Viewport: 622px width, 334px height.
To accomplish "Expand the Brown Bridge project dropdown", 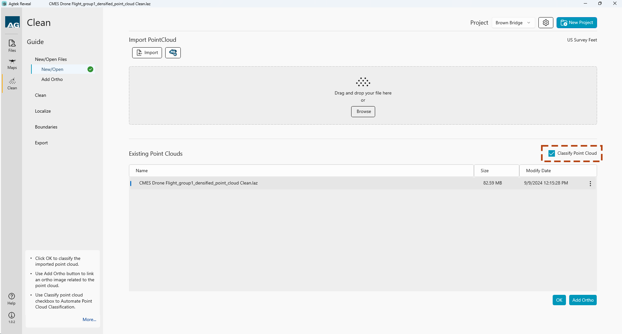I will point(513,23).
